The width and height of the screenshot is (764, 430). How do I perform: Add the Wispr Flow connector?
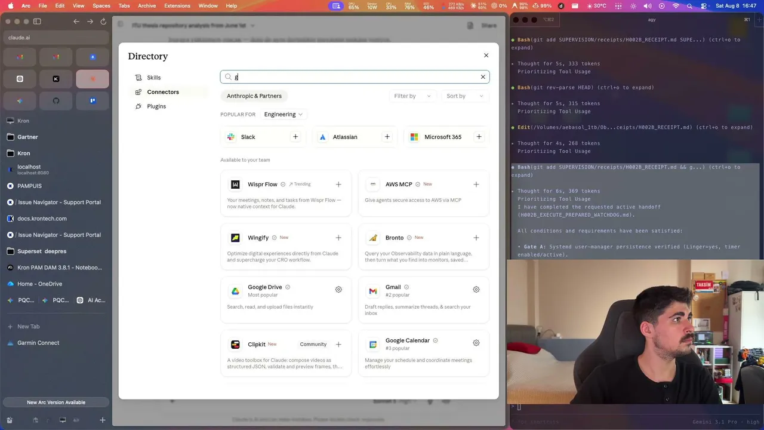338,185
